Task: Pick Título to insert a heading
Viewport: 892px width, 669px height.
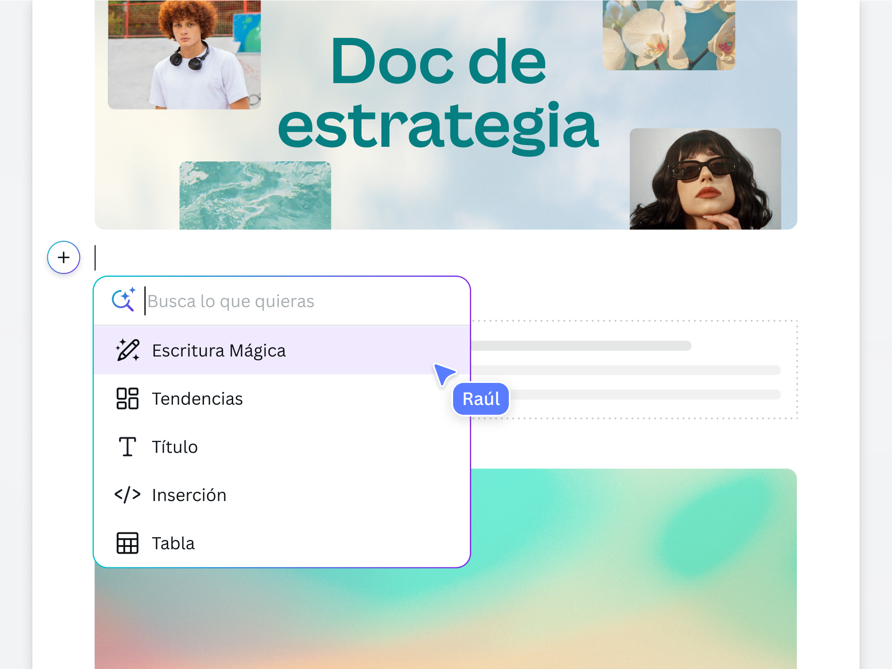Action: [175, 447]
